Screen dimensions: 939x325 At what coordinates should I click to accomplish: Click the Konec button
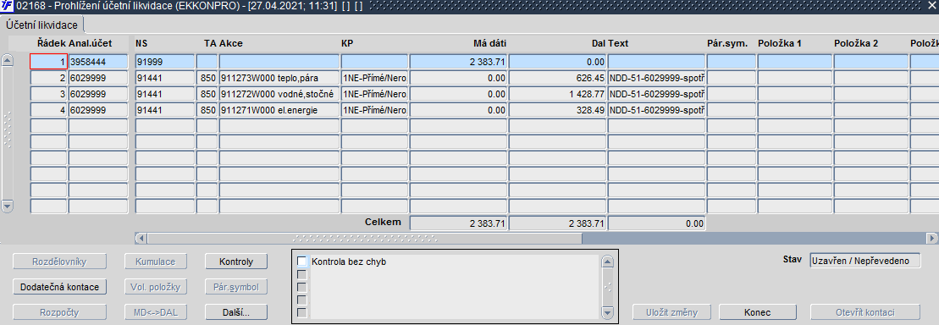(757, 312)
